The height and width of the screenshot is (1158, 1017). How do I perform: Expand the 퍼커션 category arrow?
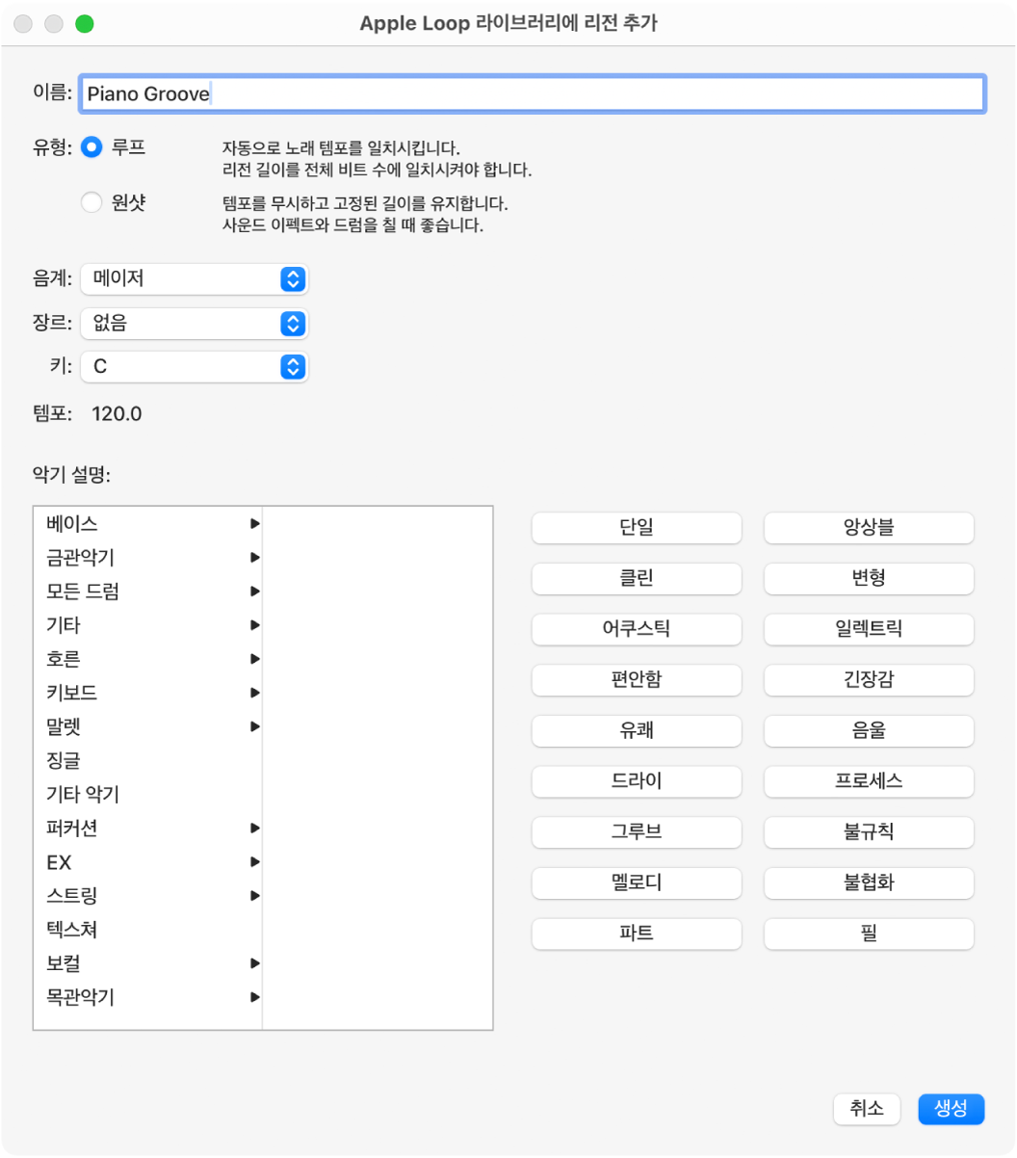coord(255,829)
